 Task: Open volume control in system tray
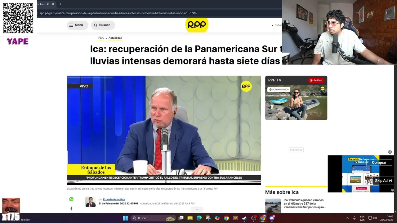tap(375, 218)
